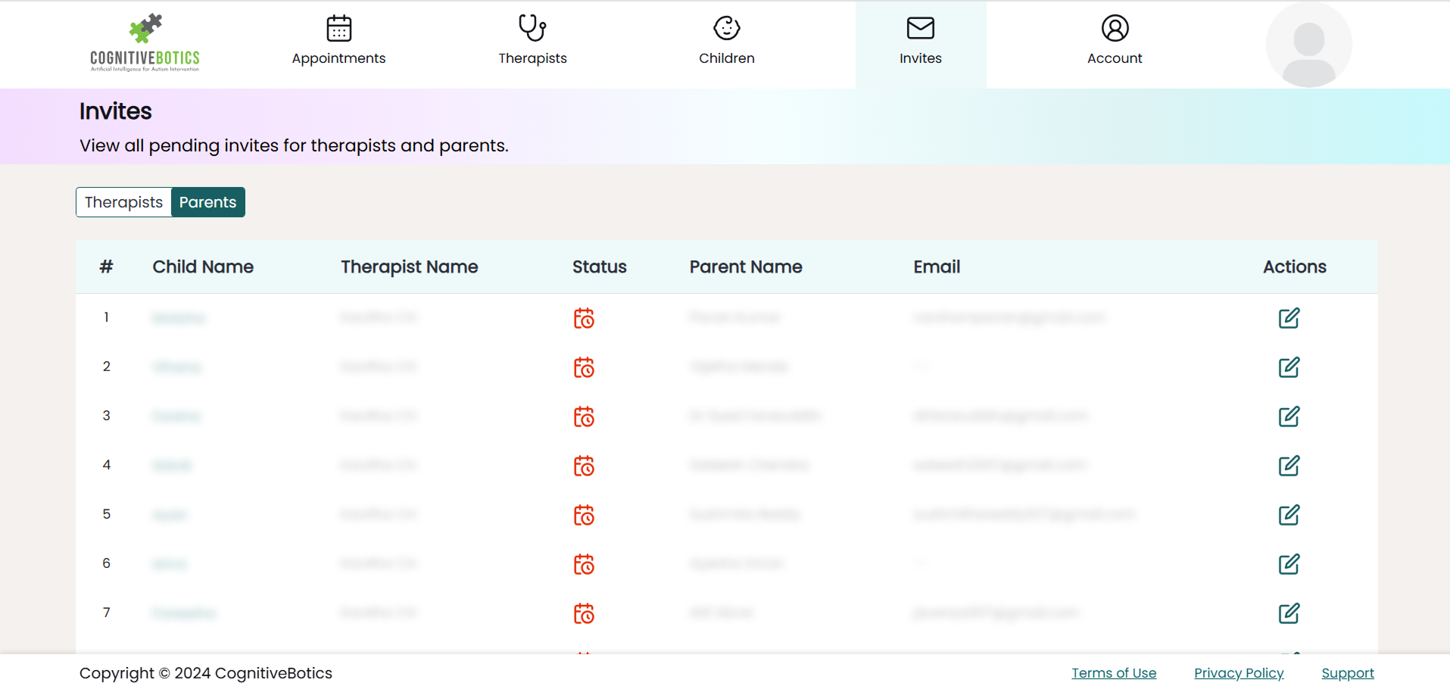
Task: Click pending status icon in row 7
Action: (x=584, y=613)
